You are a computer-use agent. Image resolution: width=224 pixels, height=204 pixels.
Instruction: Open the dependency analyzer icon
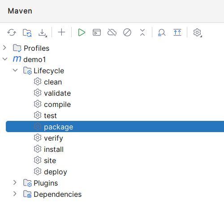pos(162,32)
